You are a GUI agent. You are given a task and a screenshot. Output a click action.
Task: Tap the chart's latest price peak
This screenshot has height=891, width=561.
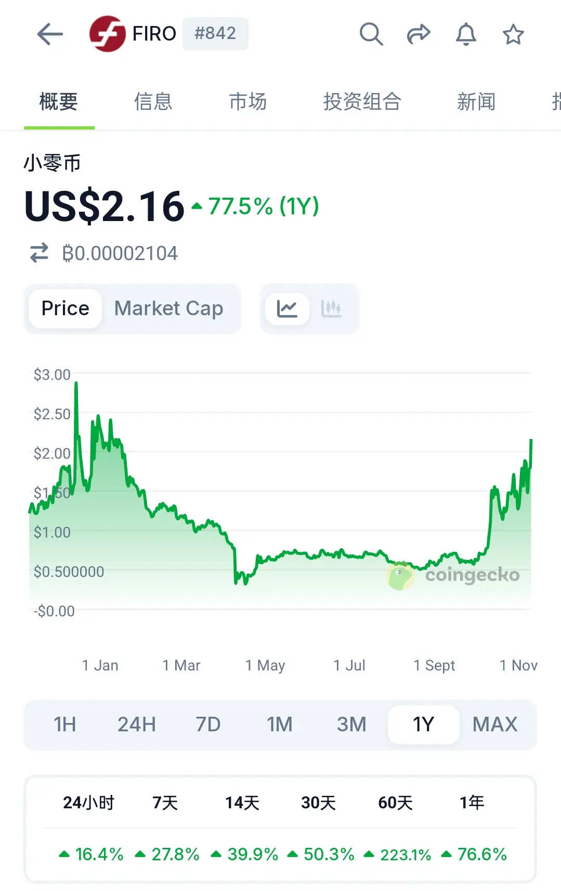530,441
